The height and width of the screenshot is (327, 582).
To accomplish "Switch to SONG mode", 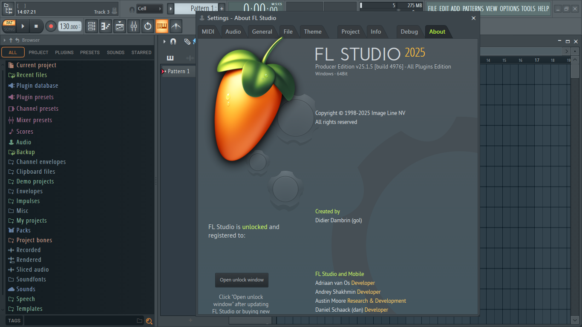I will (x=9, y=29).
